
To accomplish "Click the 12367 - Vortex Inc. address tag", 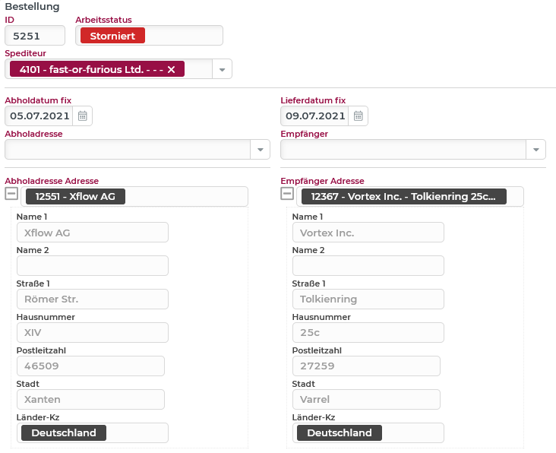I will tap(403, 197).
